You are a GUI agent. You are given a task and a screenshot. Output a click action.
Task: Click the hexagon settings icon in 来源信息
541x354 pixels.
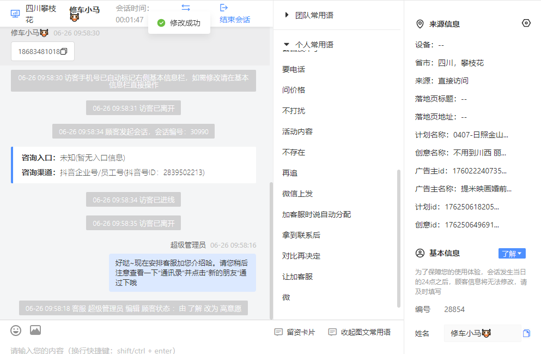(526, 23)
